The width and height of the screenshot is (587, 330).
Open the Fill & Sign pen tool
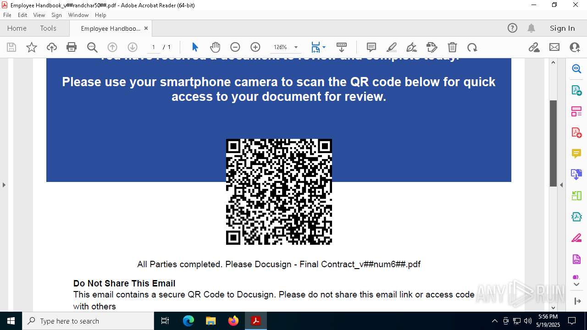[x=412, y=47]
